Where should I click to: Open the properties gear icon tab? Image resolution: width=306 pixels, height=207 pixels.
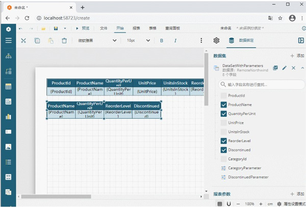pos(216,40)
